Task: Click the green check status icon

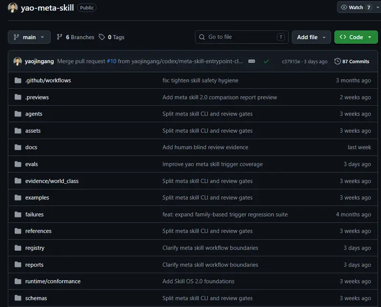Action: coord(266,61)
